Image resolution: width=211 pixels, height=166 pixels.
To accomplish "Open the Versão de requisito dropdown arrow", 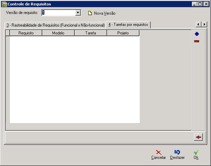I will click(78, 13).
